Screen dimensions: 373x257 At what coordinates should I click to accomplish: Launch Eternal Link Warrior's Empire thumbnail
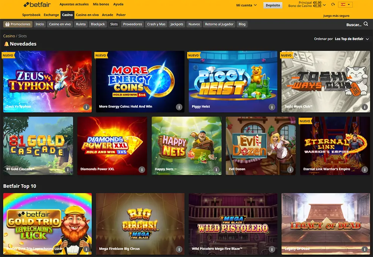[335, 146]
